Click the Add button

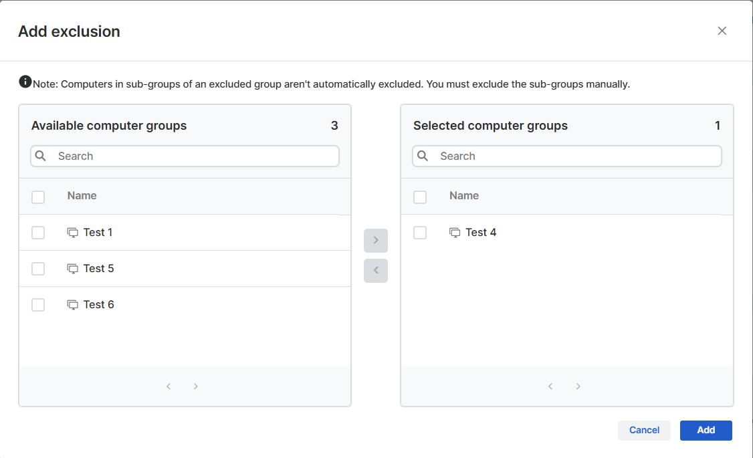click(706, 430)
